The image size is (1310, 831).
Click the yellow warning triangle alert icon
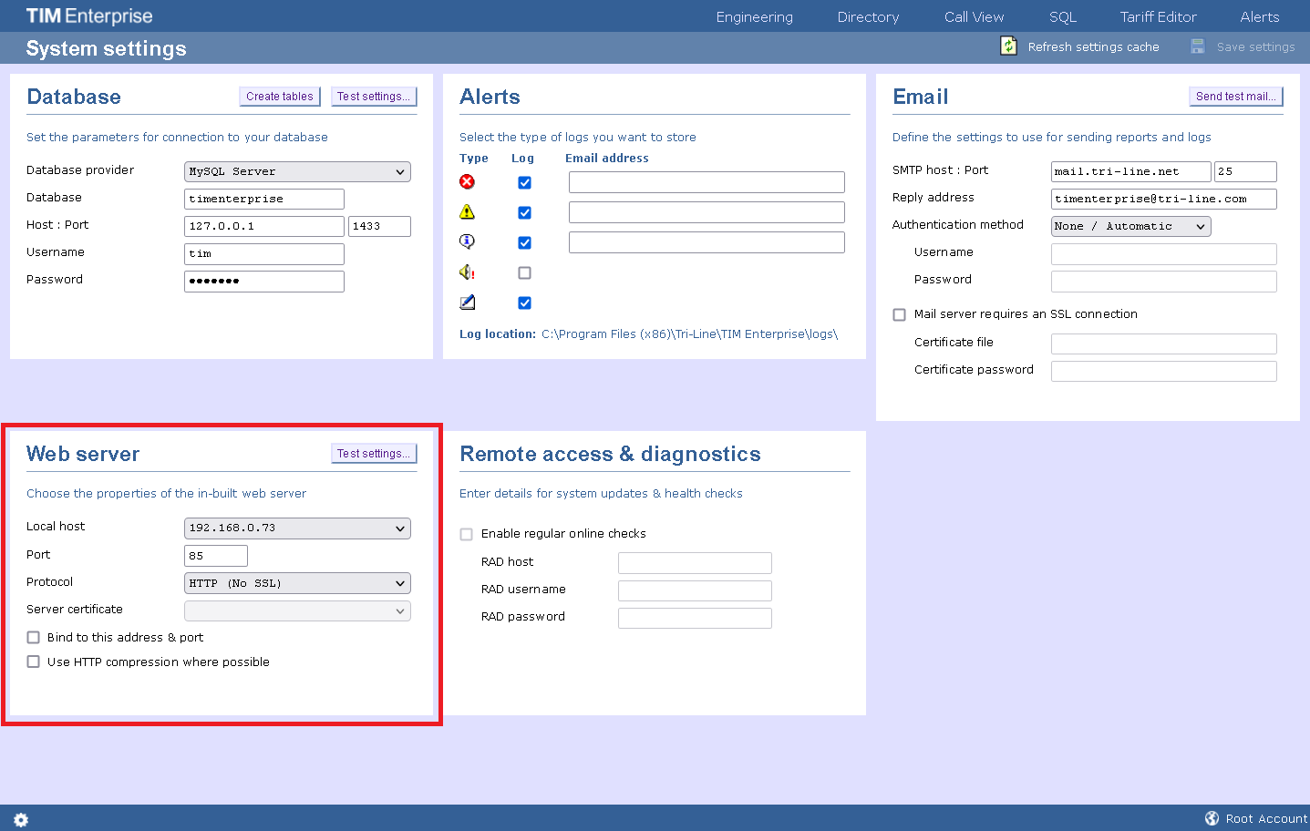click(467, 211)
